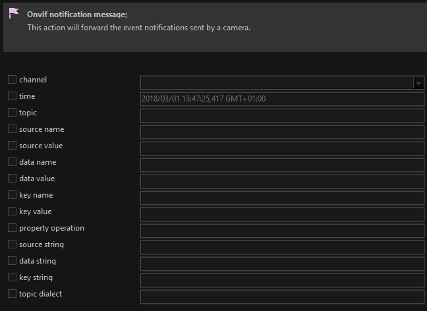Toggle the topic dialect checkbox
Viewport: 427px width, 311px height.
coord(12,294)
